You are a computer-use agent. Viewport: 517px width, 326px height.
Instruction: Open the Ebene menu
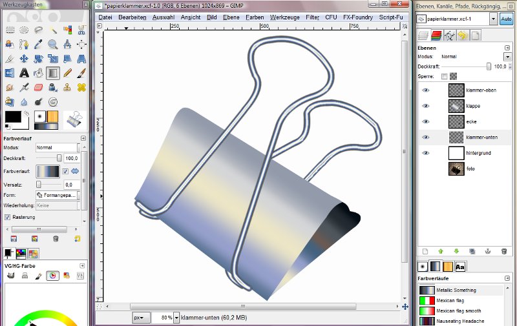(x=231, y=17)
